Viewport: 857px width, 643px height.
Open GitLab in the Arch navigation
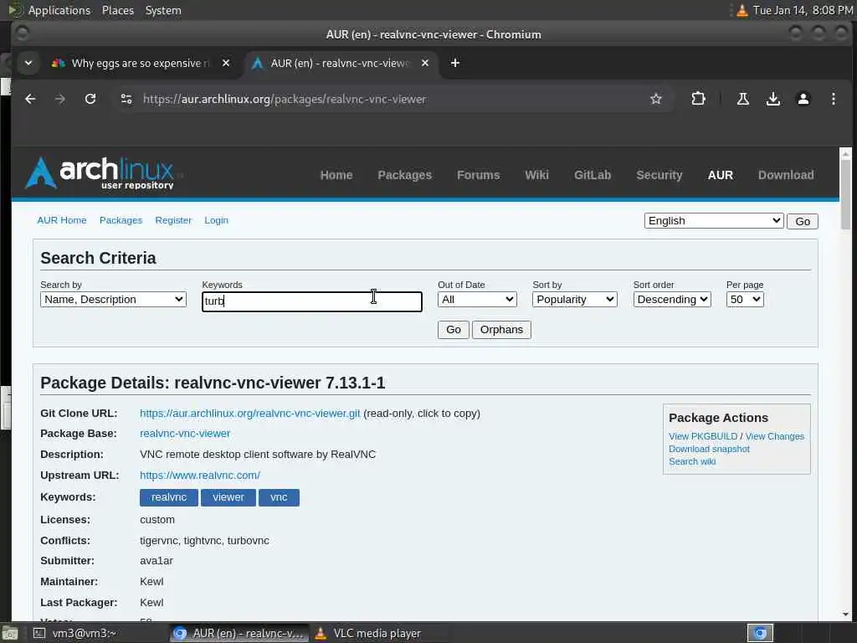point(593,175)
